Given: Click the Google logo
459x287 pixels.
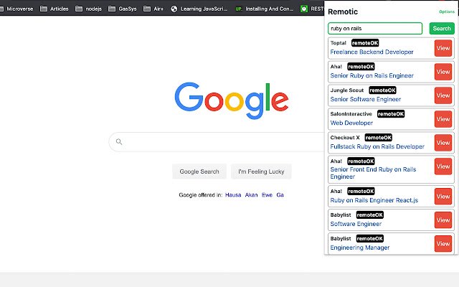Looking at the screenshot, I should tap(232, 100).
